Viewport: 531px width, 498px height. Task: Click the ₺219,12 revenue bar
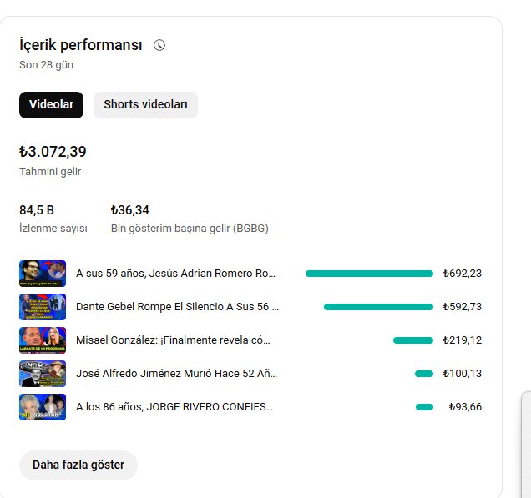click(413, 340)
